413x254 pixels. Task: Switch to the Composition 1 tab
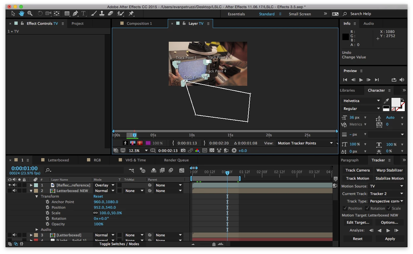pos(139,23)
